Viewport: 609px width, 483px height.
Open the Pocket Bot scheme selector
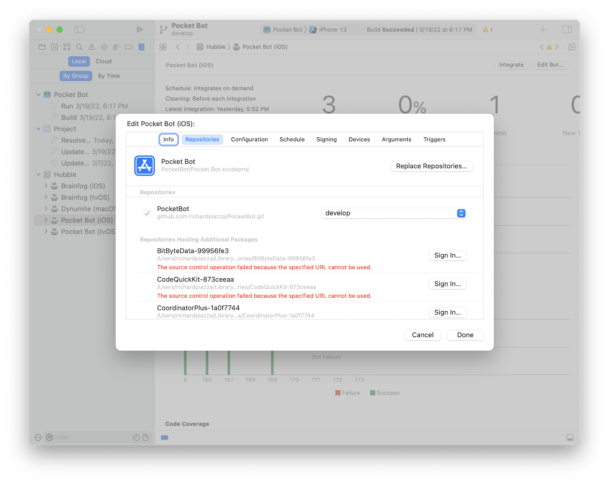point(283,30)
